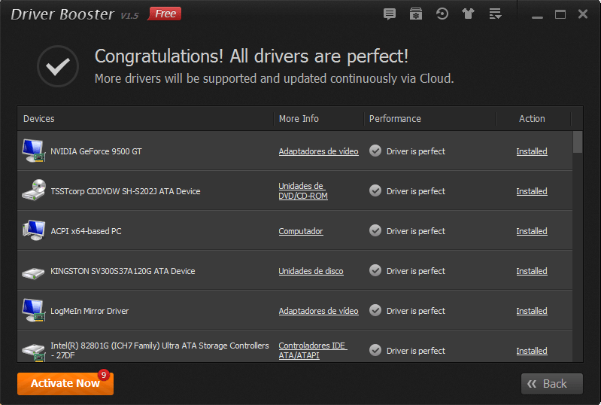Click the checkmark icon in KINGSTON row
Viewport: 601px width, 405px height.
coord(375,270)
